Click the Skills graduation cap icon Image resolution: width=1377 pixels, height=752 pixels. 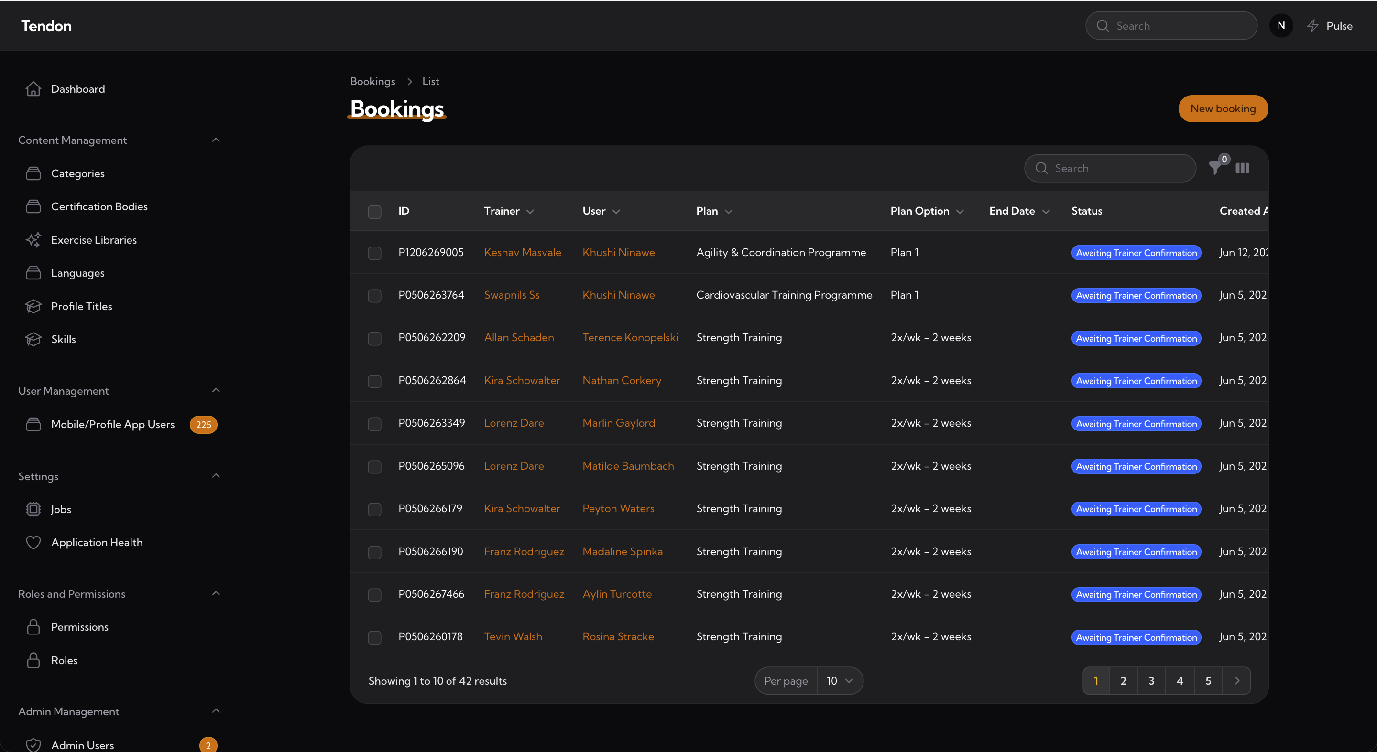click(33, 339)
